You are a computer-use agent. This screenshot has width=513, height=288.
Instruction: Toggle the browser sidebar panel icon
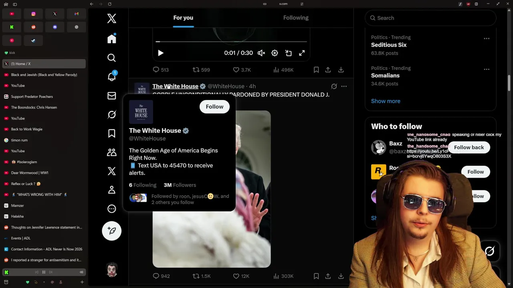click(x=15, y=4)
